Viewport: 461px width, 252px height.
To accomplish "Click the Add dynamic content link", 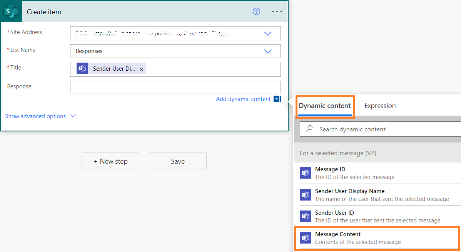I will (243, 99).
